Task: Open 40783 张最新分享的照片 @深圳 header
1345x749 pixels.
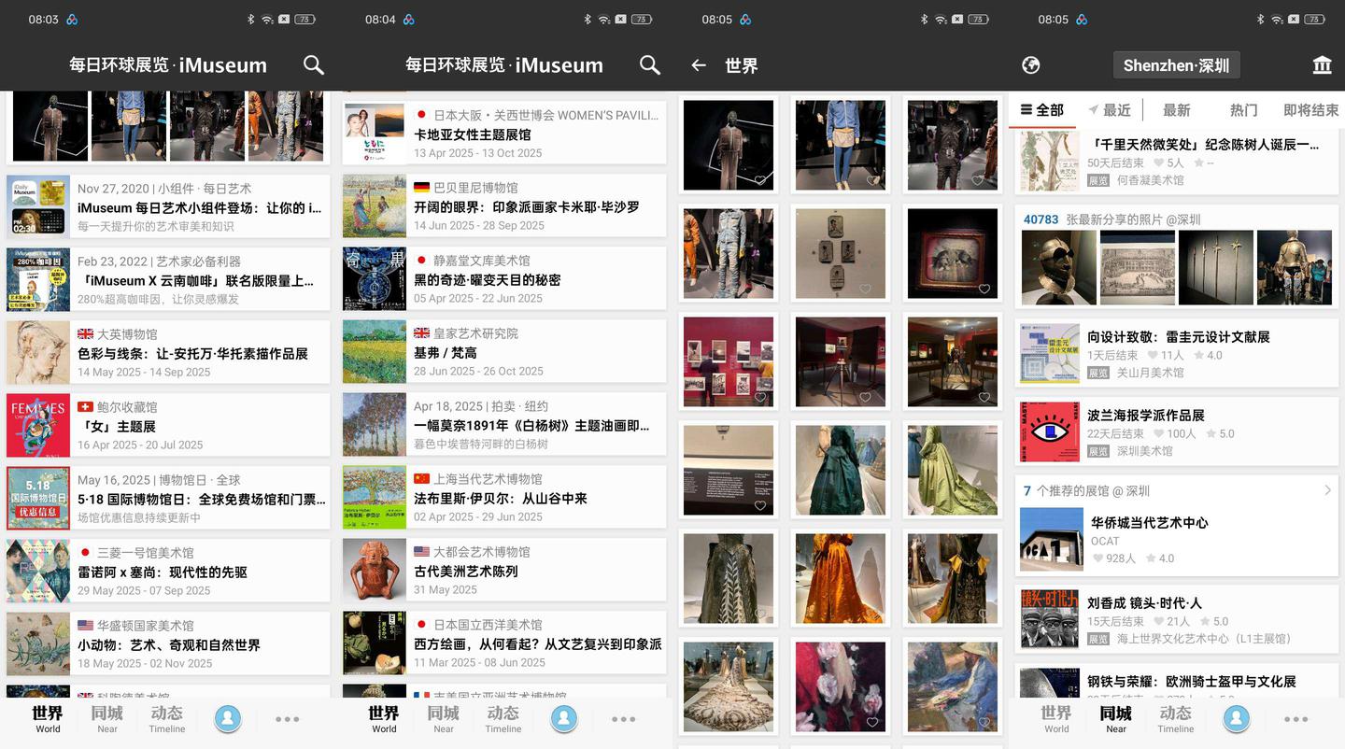Action: click(1111, 219)
